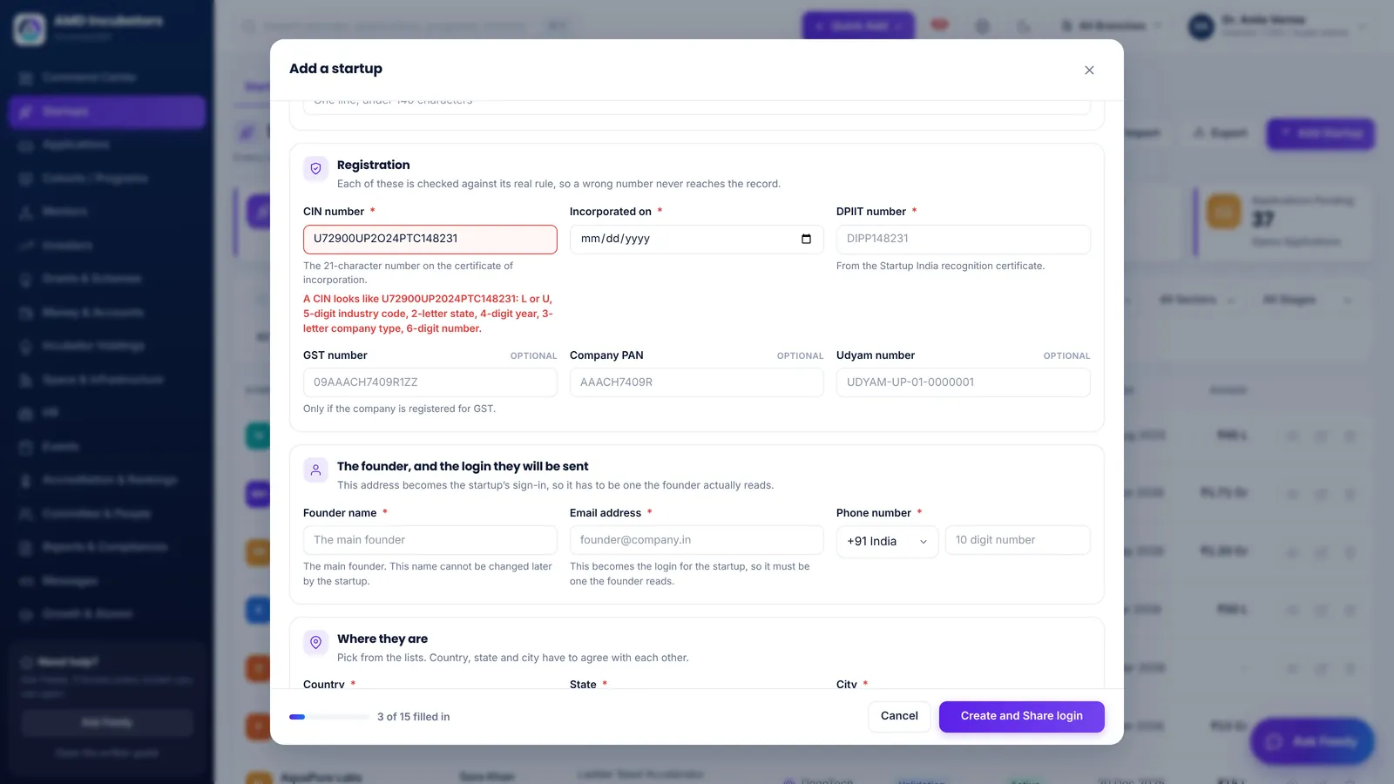Click the form completion progress bar
Viewport: 1394px width, 784px height.
[328, 717]
